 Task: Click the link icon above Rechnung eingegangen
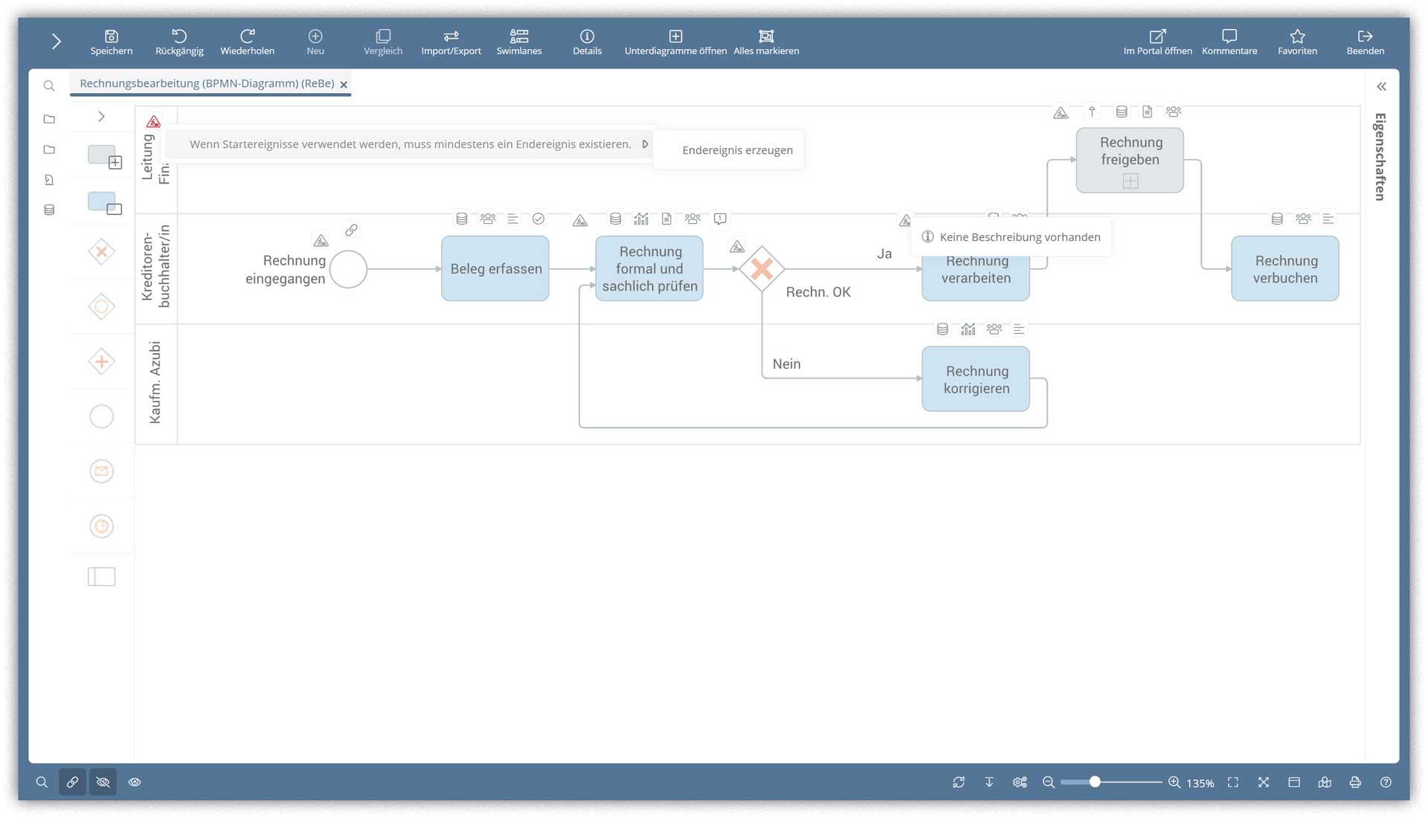pyautogui.click(x=351, y=231)
